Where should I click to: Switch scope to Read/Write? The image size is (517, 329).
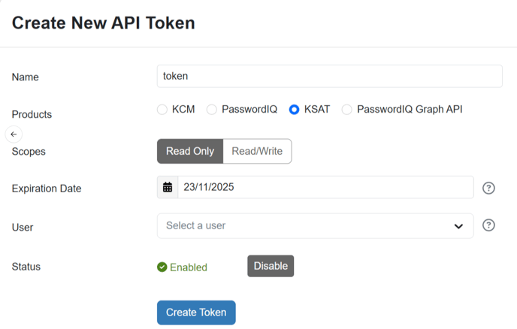point(257,151)
